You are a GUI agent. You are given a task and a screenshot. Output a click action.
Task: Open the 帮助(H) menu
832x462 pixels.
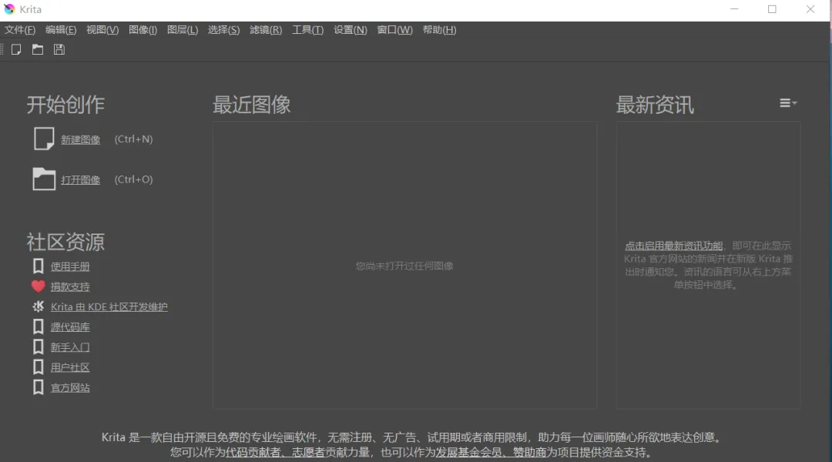(439, 30)
